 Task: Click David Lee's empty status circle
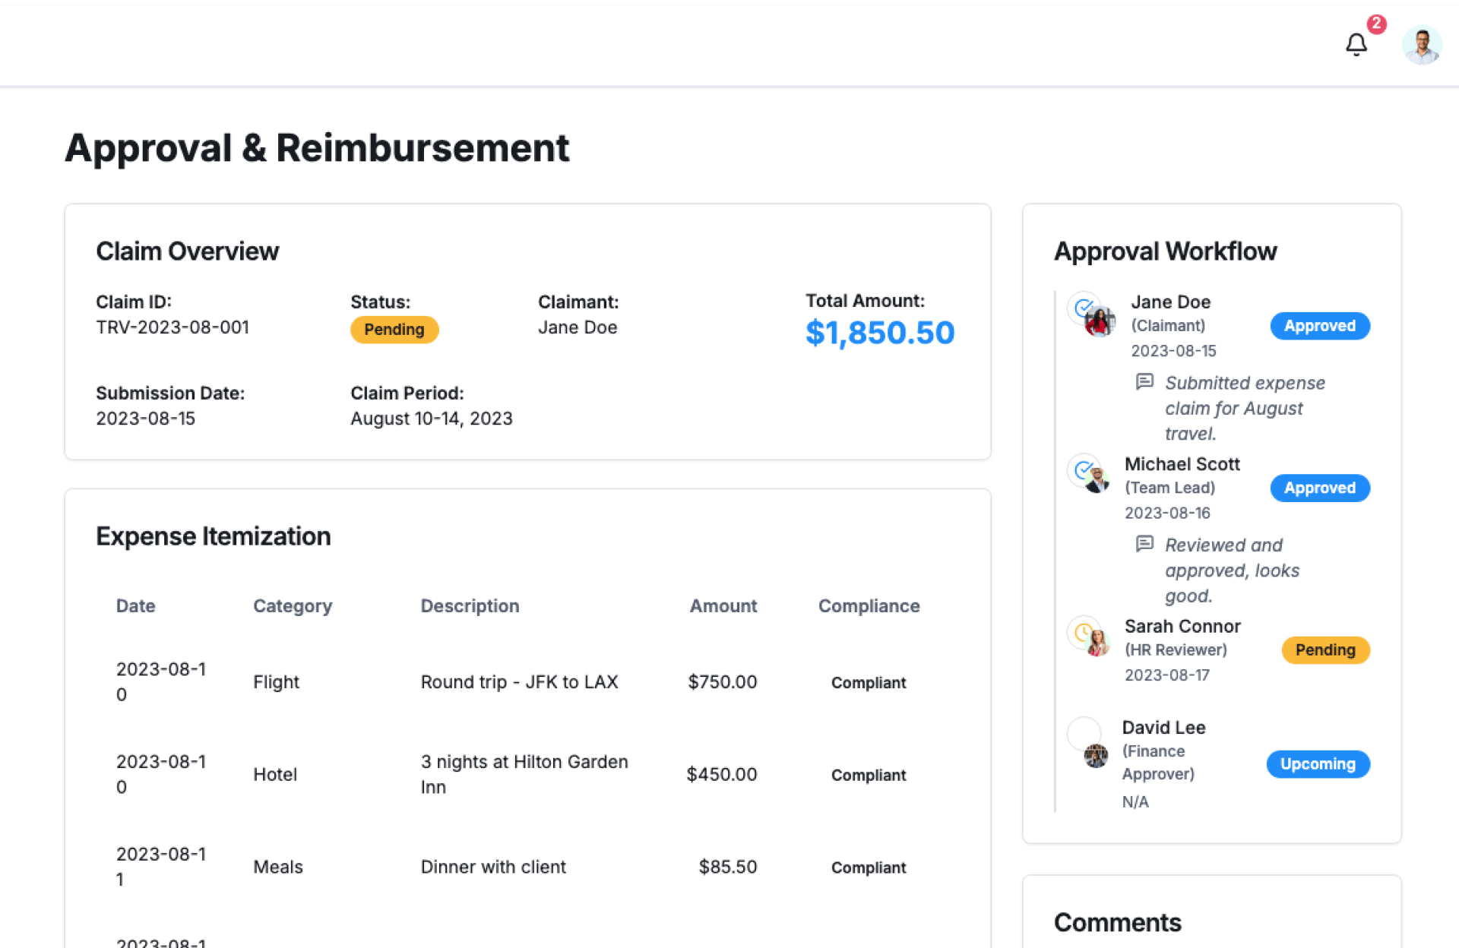click(1084, 733)
